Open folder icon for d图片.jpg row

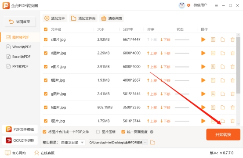click(x=223, y=53)
